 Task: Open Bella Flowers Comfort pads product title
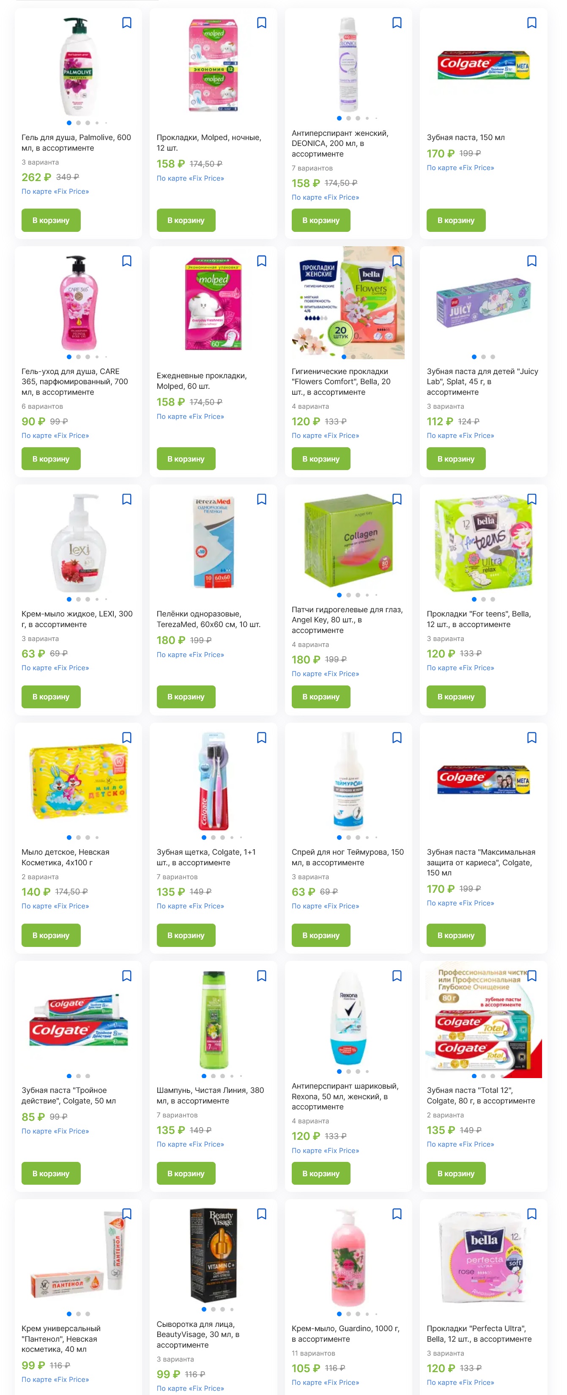coord(341,382)
